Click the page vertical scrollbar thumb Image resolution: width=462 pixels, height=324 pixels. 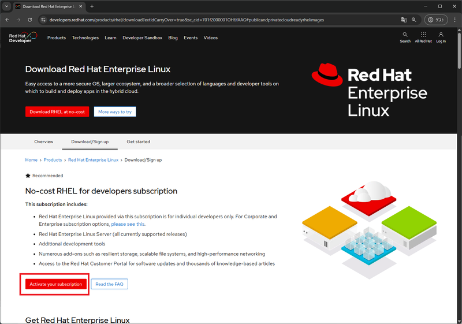point(459,50)
